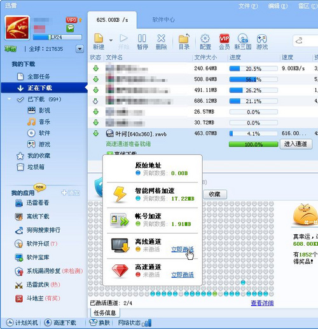The image size is (318, 329).
Task: Click the 进入通道 button
Action: [x=296, y=144]
